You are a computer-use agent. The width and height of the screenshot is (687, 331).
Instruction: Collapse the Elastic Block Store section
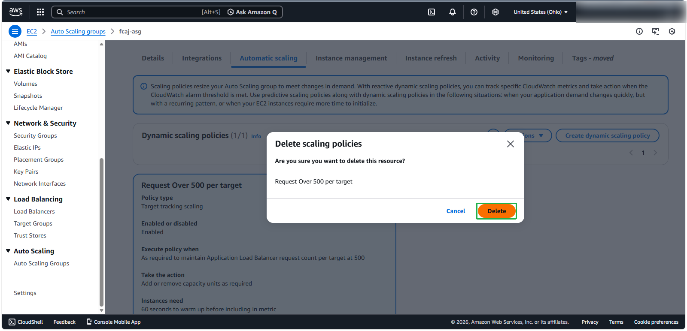click(x=8, y=71)
